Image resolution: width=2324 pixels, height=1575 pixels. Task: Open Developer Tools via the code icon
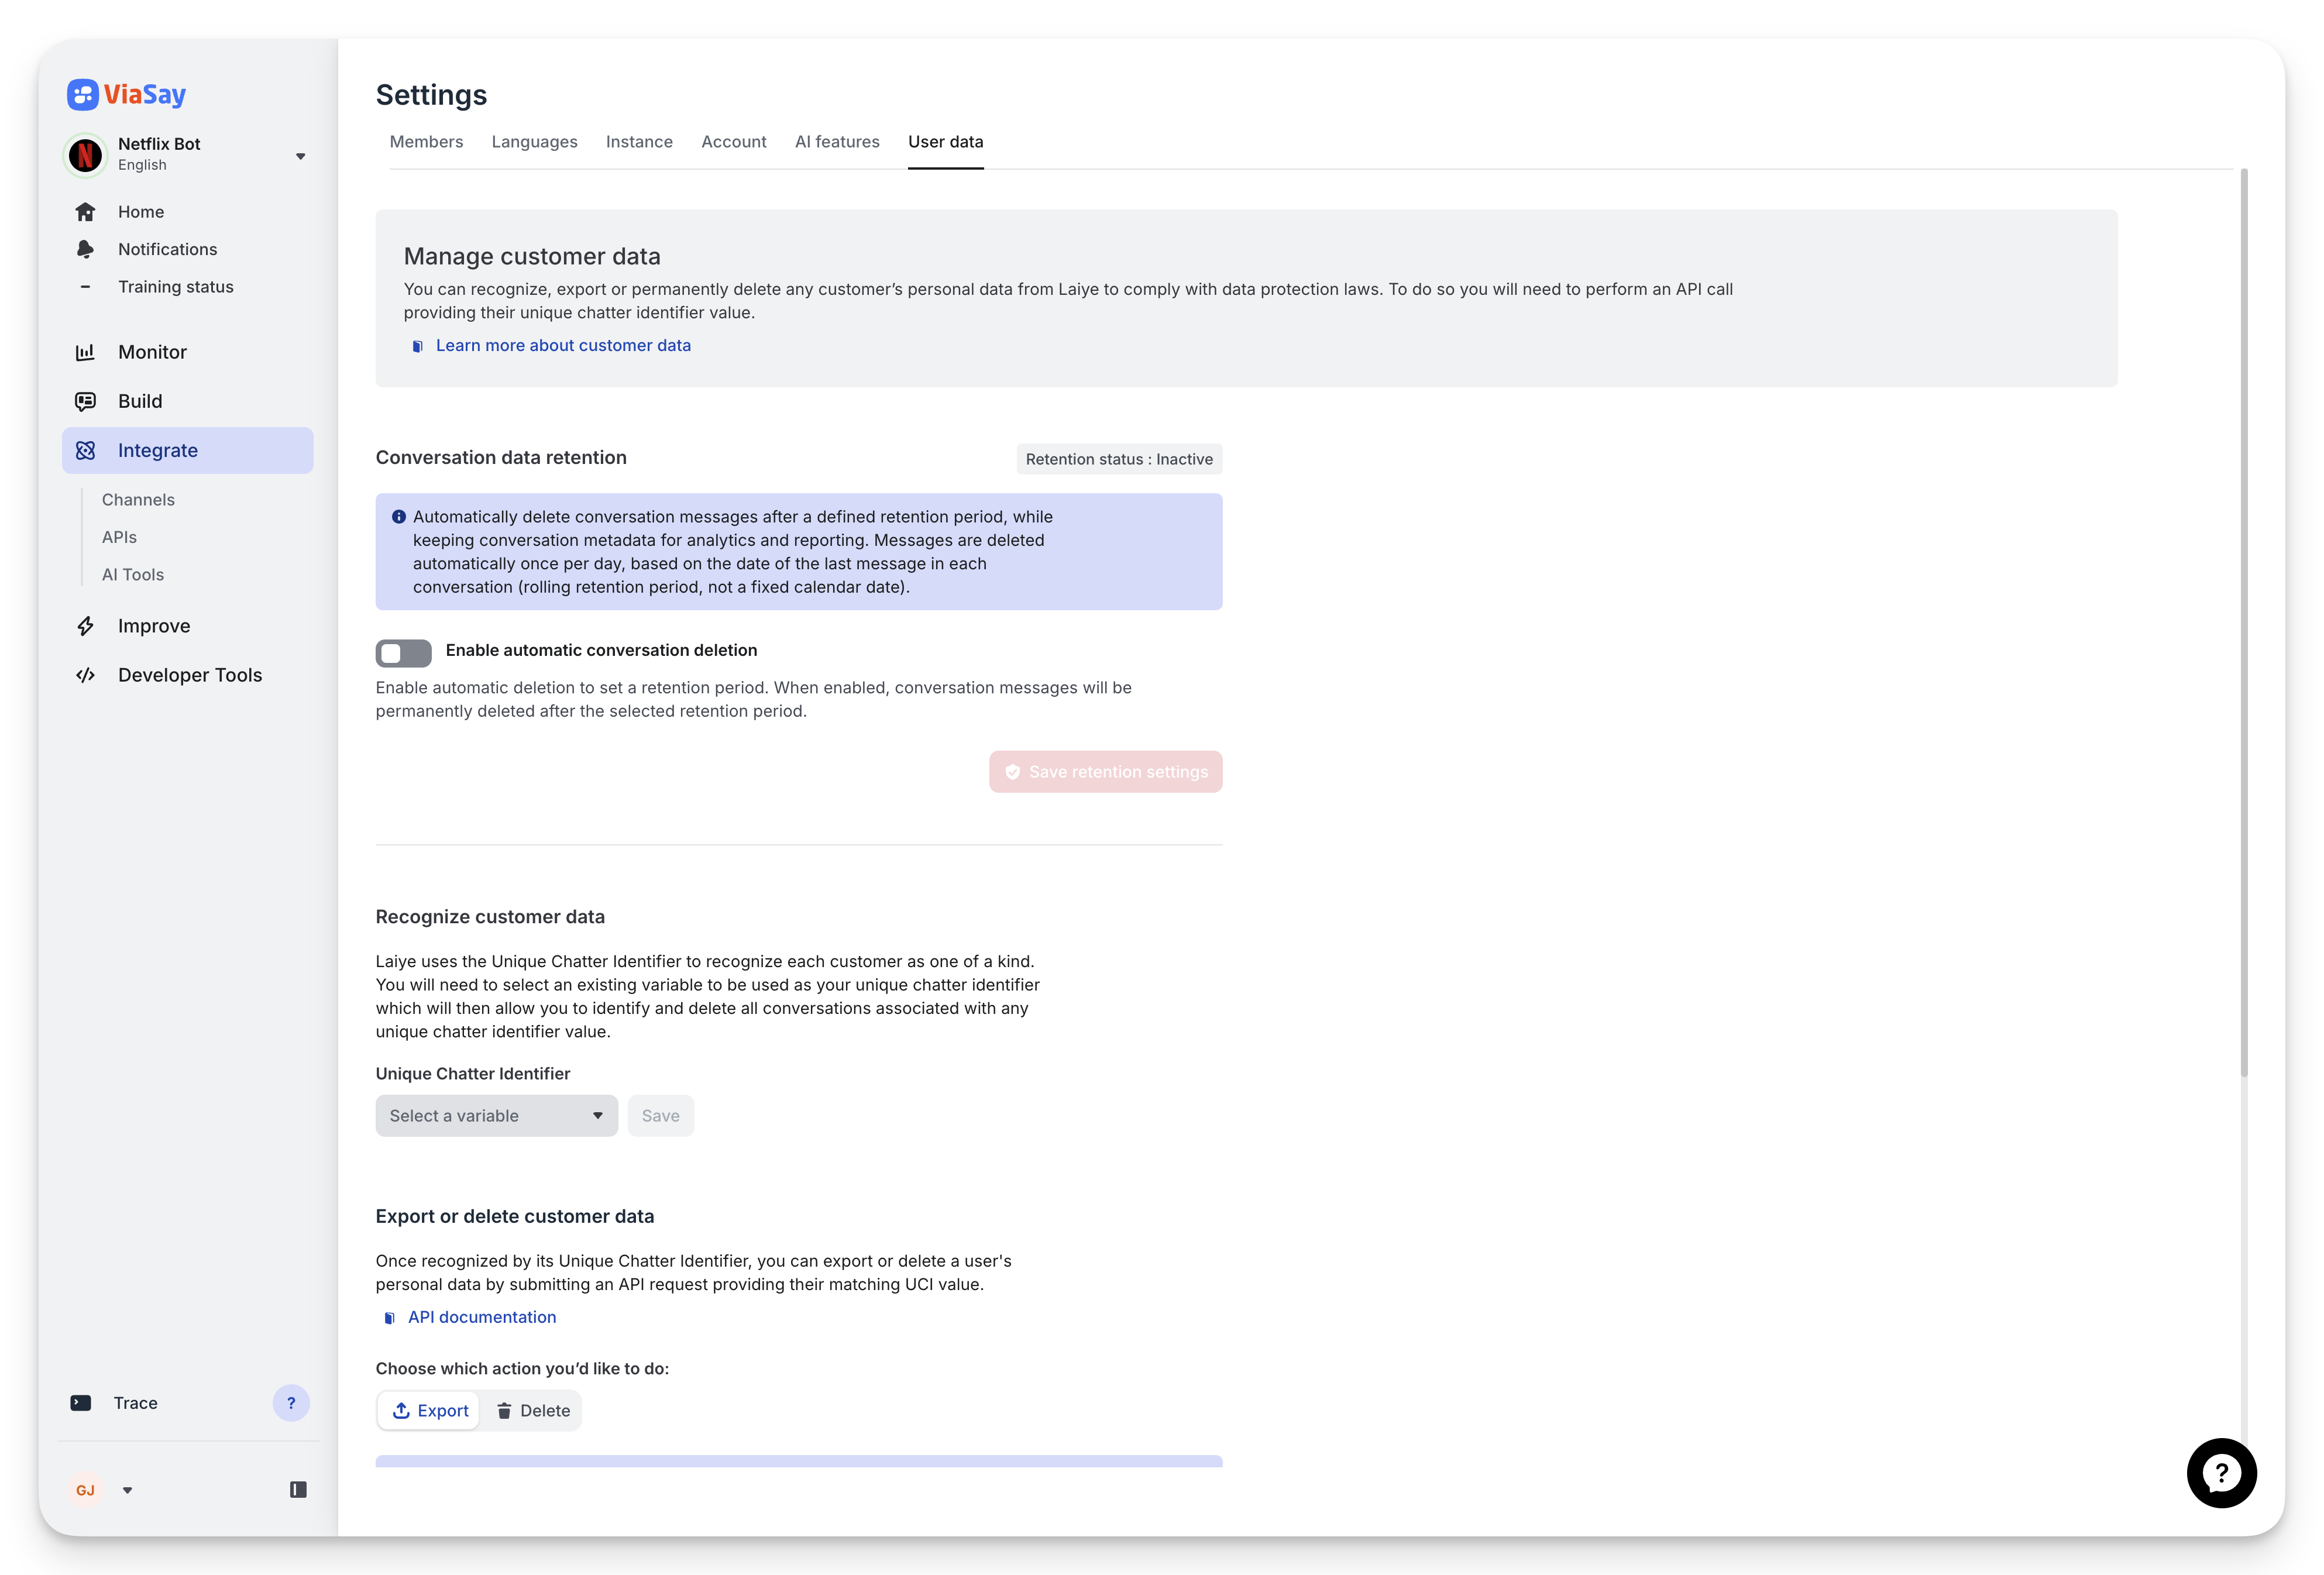coord(86,675)
